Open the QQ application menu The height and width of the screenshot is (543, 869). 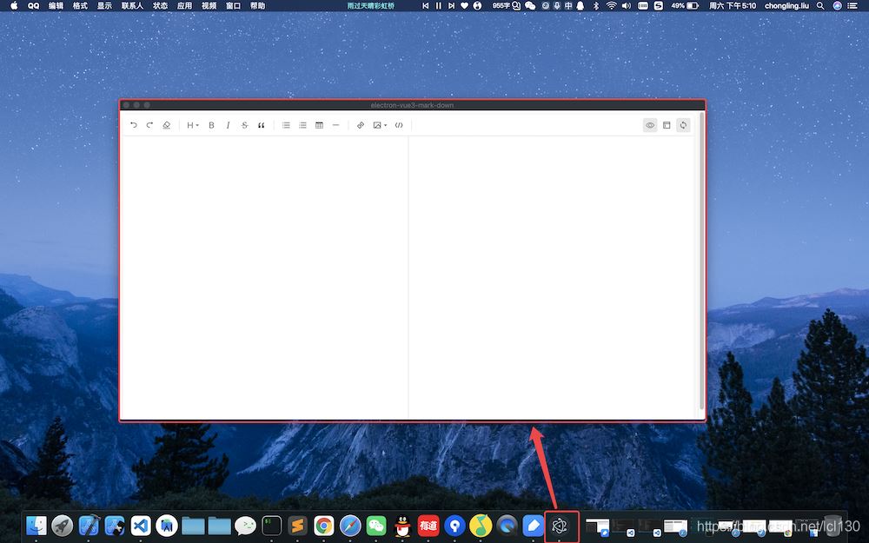(x=33, y=5)
